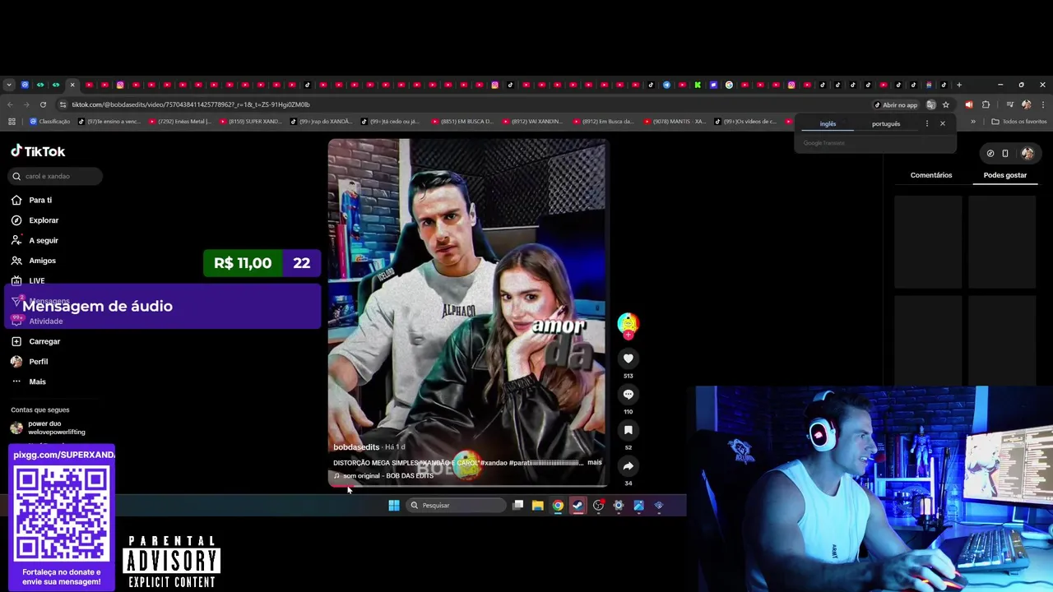Open Todos os favoritos folder
This screenshot has width=1053, height=592.
(1018, 122)
